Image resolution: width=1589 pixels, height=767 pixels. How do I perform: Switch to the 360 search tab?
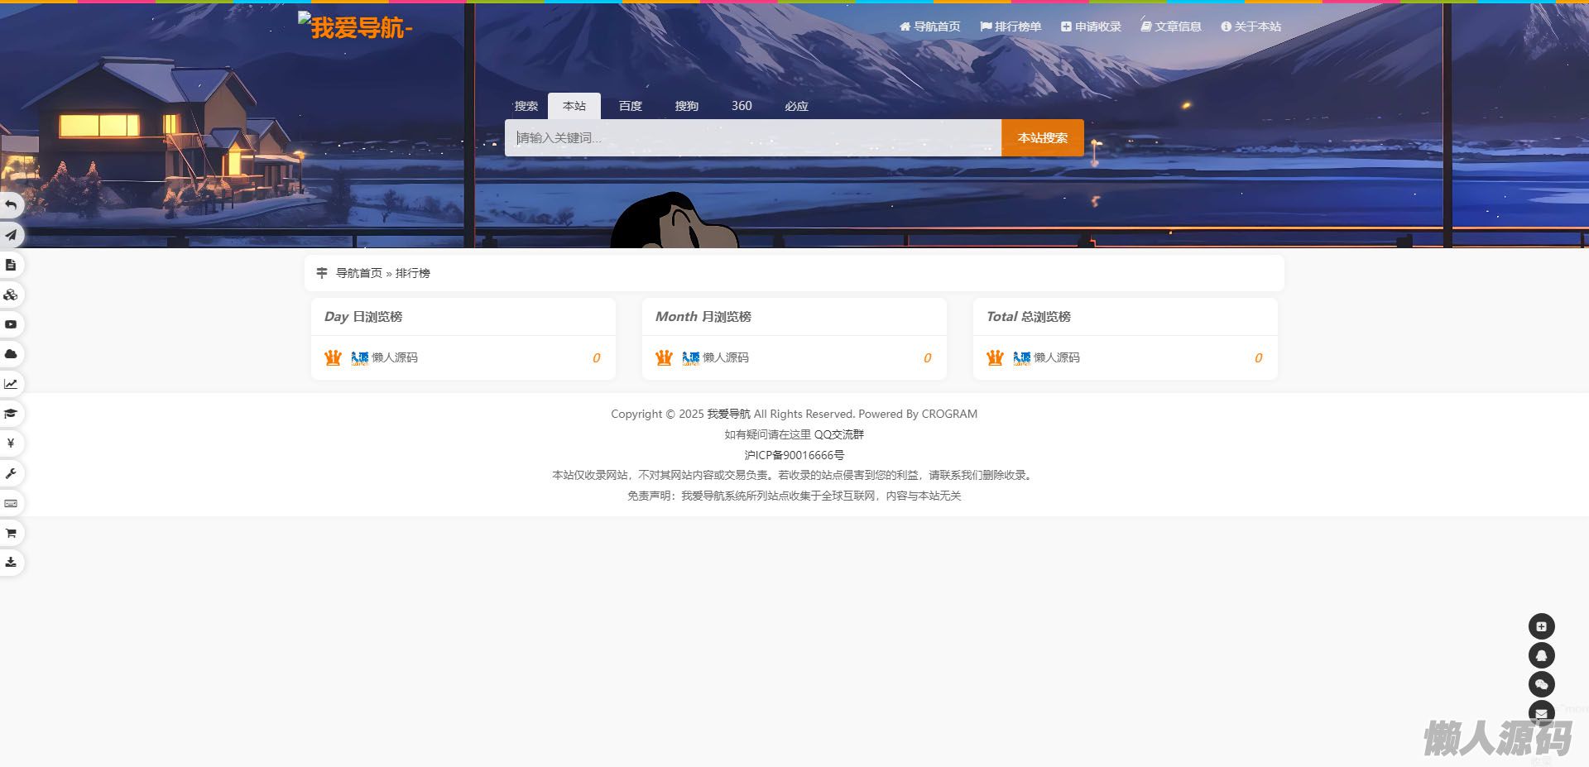click(742, 106)
